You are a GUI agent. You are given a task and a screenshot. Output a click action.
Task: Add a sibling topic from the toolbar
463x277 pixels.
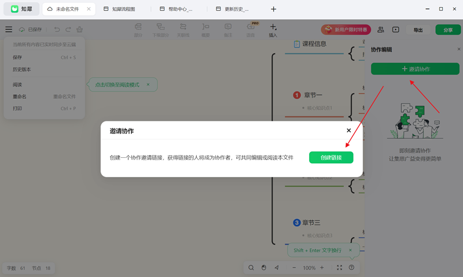(x=138, y=30)
